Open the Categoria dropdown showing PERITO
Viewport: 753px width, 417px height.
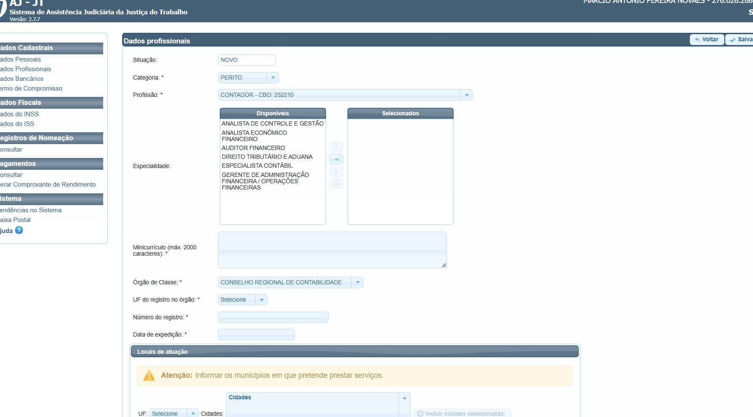248,78
